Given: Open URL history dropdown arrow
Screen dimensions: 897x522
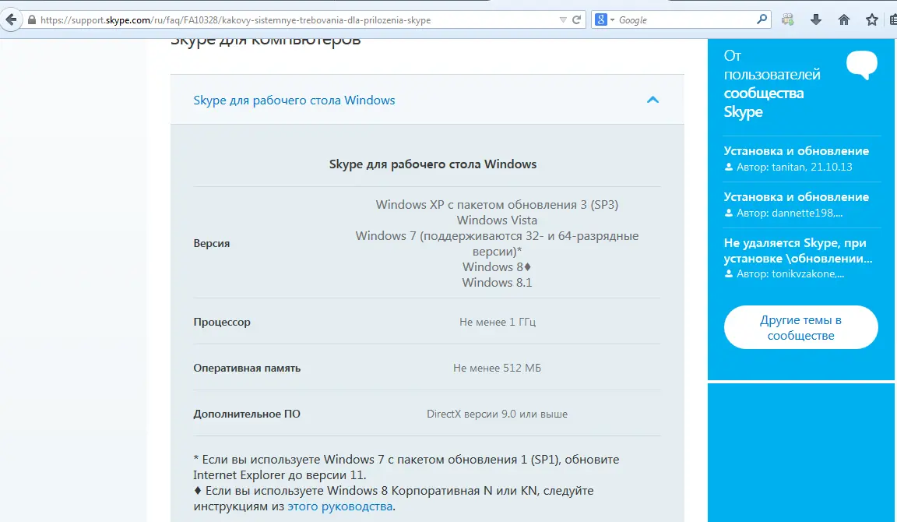Looking at the screenshot, I should (563, 20).
